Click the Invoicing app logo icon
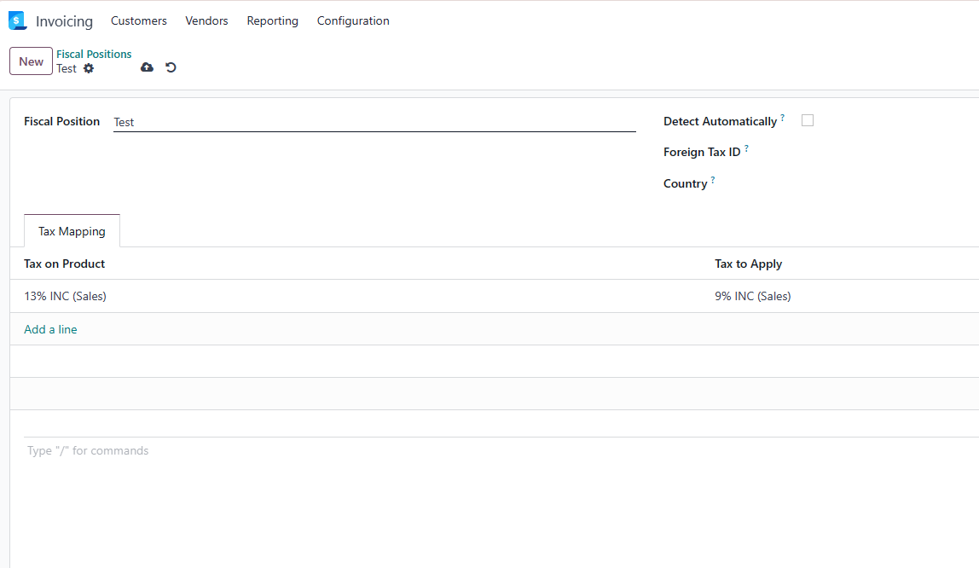979x568 pixels. click(x=17, y=20)
